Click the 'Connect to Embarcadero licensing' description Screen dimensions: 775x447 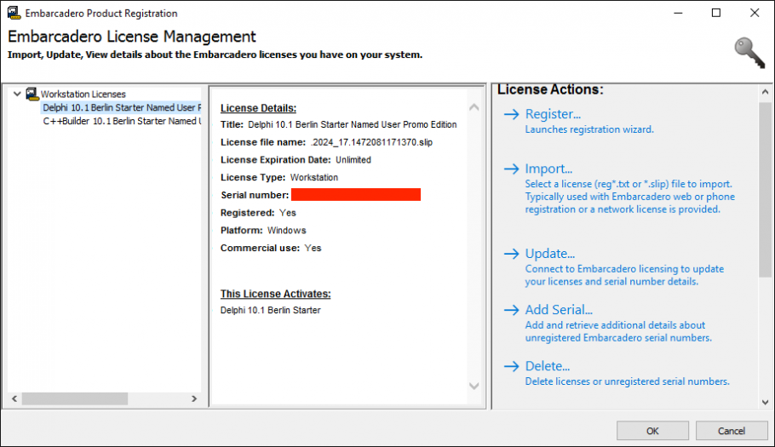[x=624, y=275]
